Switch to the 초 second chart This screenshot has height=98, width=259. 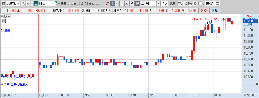(x=142, y=3)
